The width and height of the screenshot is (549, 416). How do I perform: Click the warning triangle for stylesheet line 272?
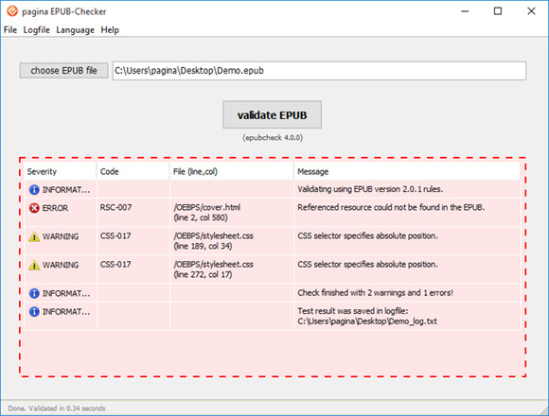point(34,265)
